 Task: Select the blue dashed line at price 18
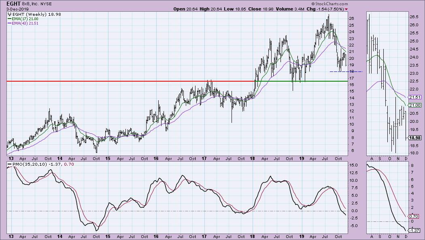tap(346, 72)
